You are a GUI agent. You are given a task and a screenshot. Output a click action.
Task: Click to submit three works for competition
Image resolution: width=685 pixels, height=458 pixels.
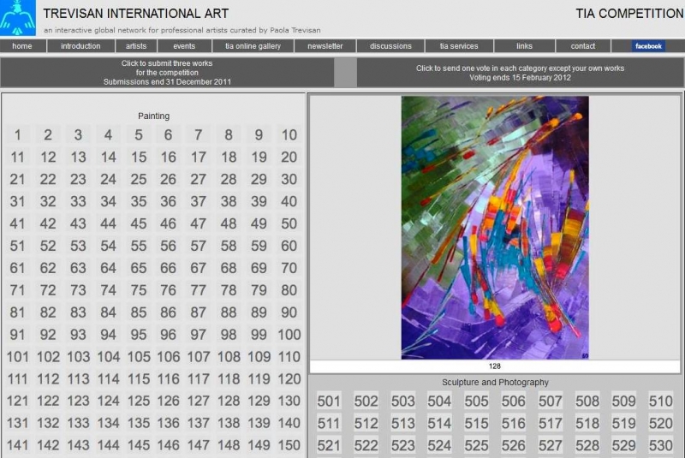[167, 72]
